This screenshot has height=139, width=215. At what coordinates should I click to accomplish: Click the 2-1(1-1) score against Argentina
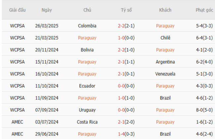click(126, 62)
